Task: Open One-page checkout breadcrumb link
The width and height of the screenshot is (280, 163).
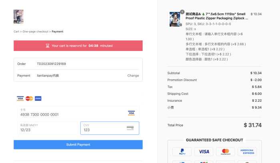Action: pos(36,31)
